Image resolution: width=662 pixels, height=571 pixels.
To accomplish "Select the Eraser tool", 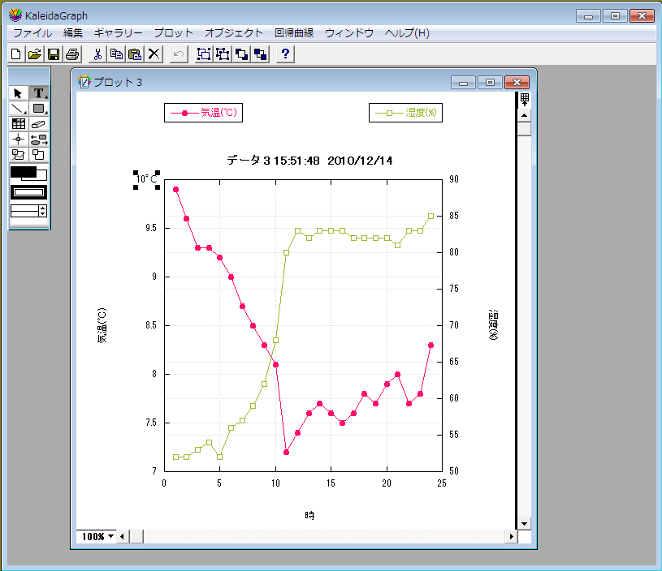I will (39, 124).
